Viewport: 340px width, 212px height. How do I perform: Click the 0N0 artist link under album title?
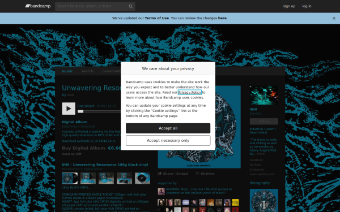pyautogui.click(x=70, y=95)
